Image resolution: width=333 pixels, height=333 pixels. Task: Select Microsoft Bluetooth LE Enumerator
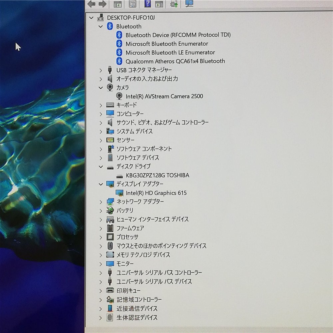tap(170, 53)
